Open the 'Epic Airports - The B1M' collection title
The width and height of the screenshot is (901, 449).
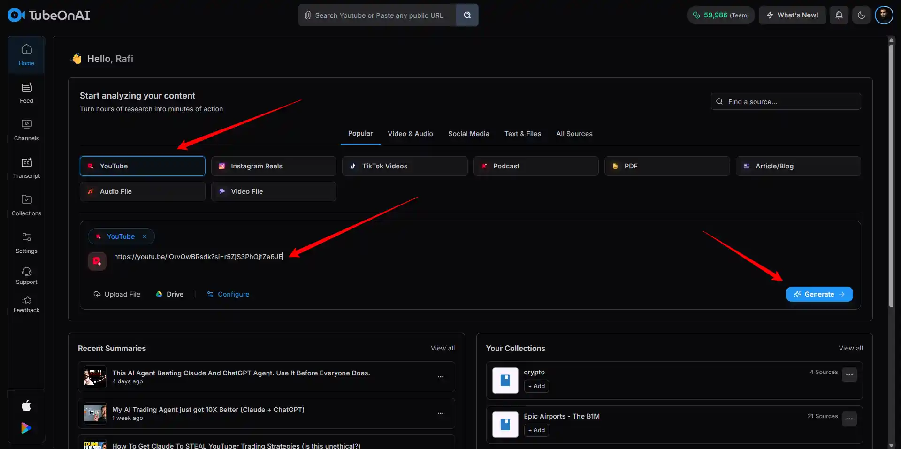click(x=562, y=416)
